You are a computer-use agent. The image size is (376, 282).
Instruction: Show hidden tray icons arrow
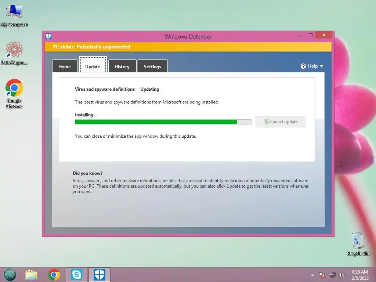[x=312, y=275]
